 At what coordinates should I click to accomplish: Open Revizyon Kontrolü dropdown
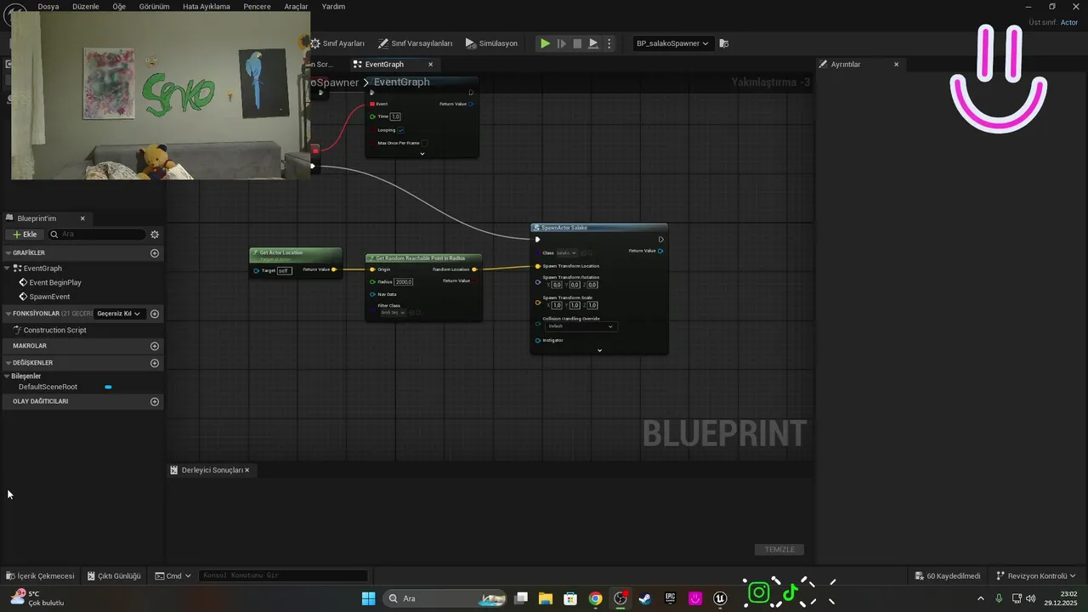1036,575
